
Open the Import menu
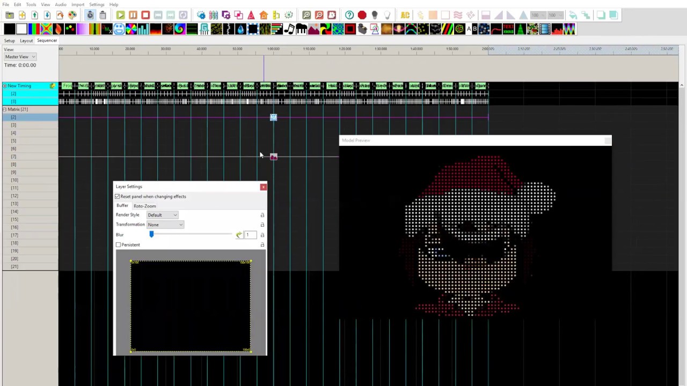click(78, 4)
